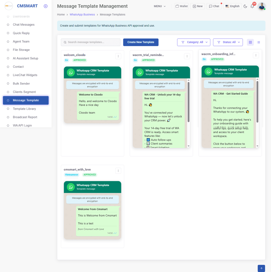Toggle dark mode moon icon
Viewport: 271px width, 272px height.
(245, 6)
